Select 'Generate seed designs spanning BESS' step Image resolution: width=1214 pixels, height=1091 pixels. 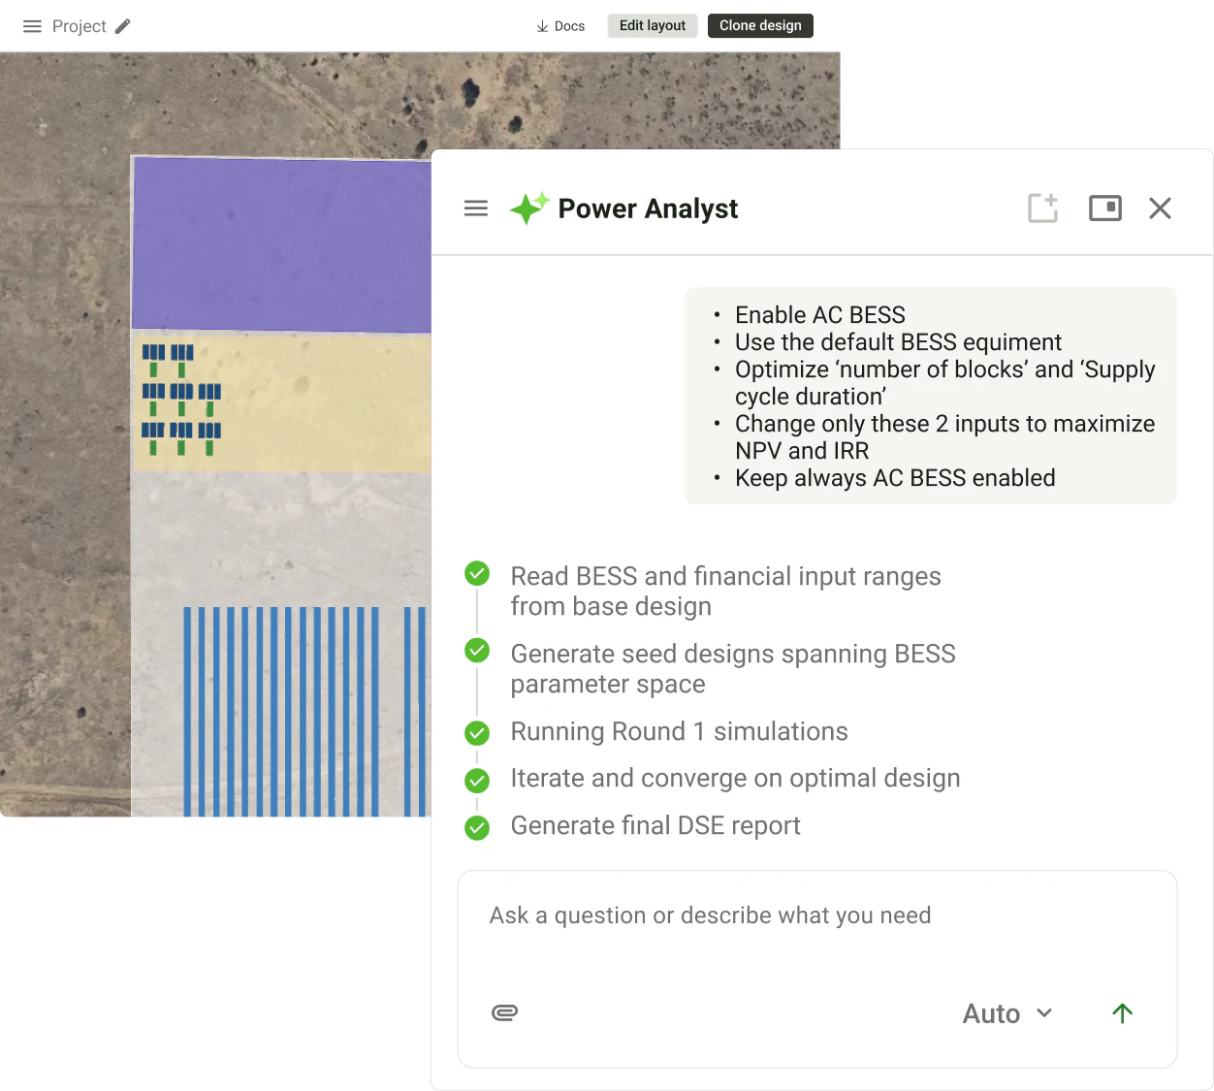click(x=733, y=668)
